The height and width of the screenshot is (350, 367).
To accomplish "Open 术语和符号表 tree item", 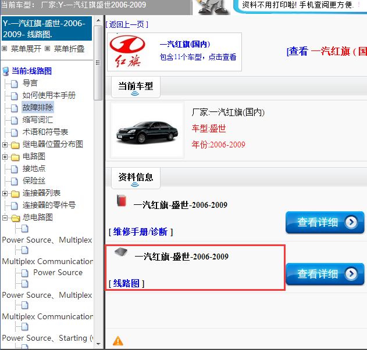I will click(45, 132).
